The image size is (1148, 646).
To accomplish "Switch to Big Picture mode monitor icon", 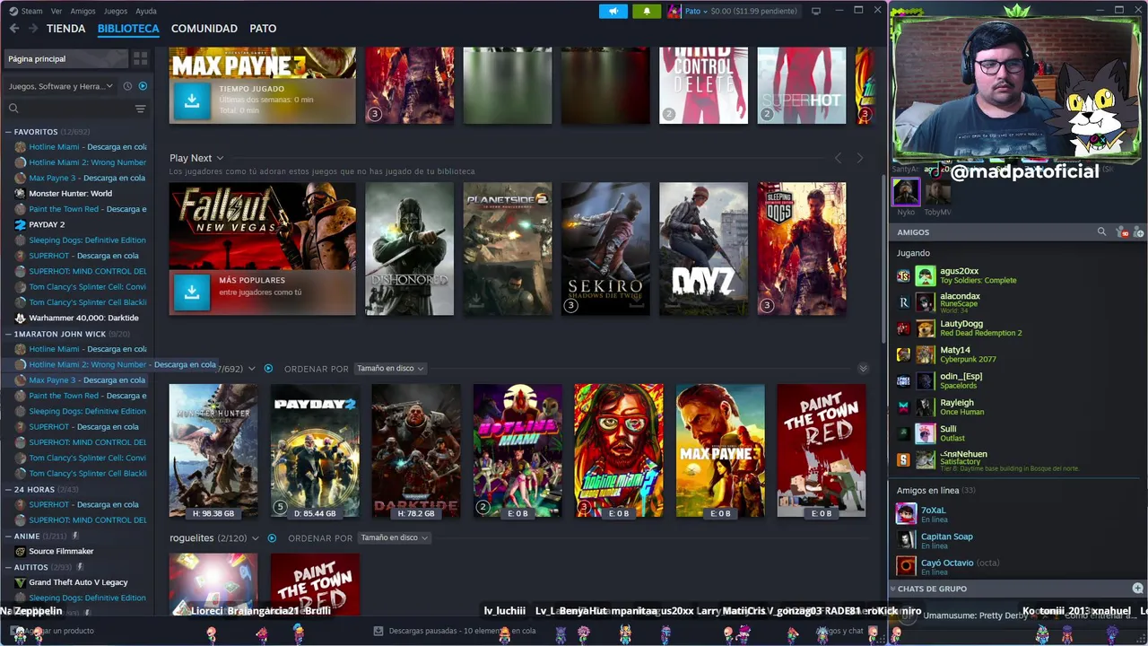I will tap(815, 11).
